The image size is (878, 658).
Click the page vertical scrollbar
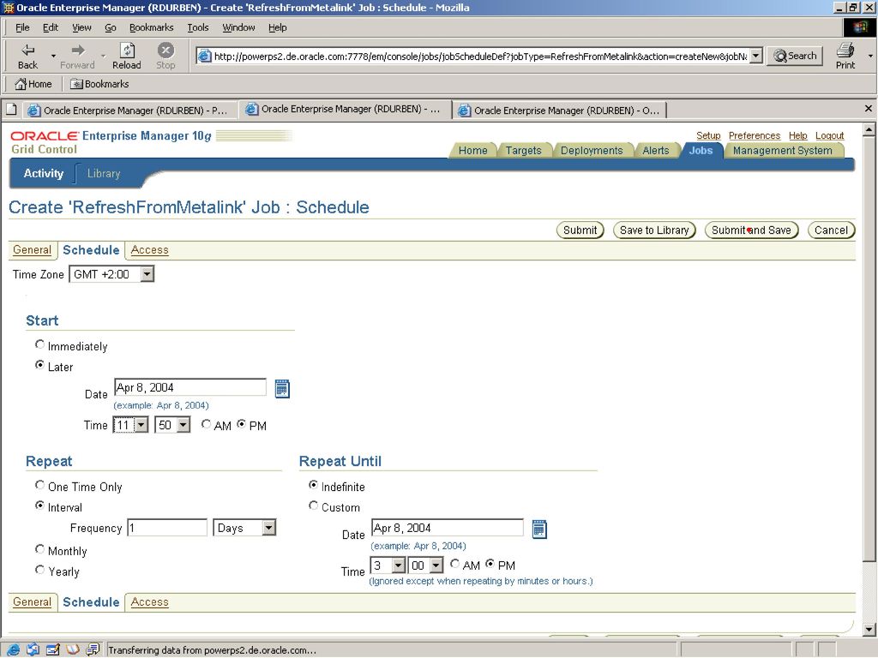[x=869, y=380]
